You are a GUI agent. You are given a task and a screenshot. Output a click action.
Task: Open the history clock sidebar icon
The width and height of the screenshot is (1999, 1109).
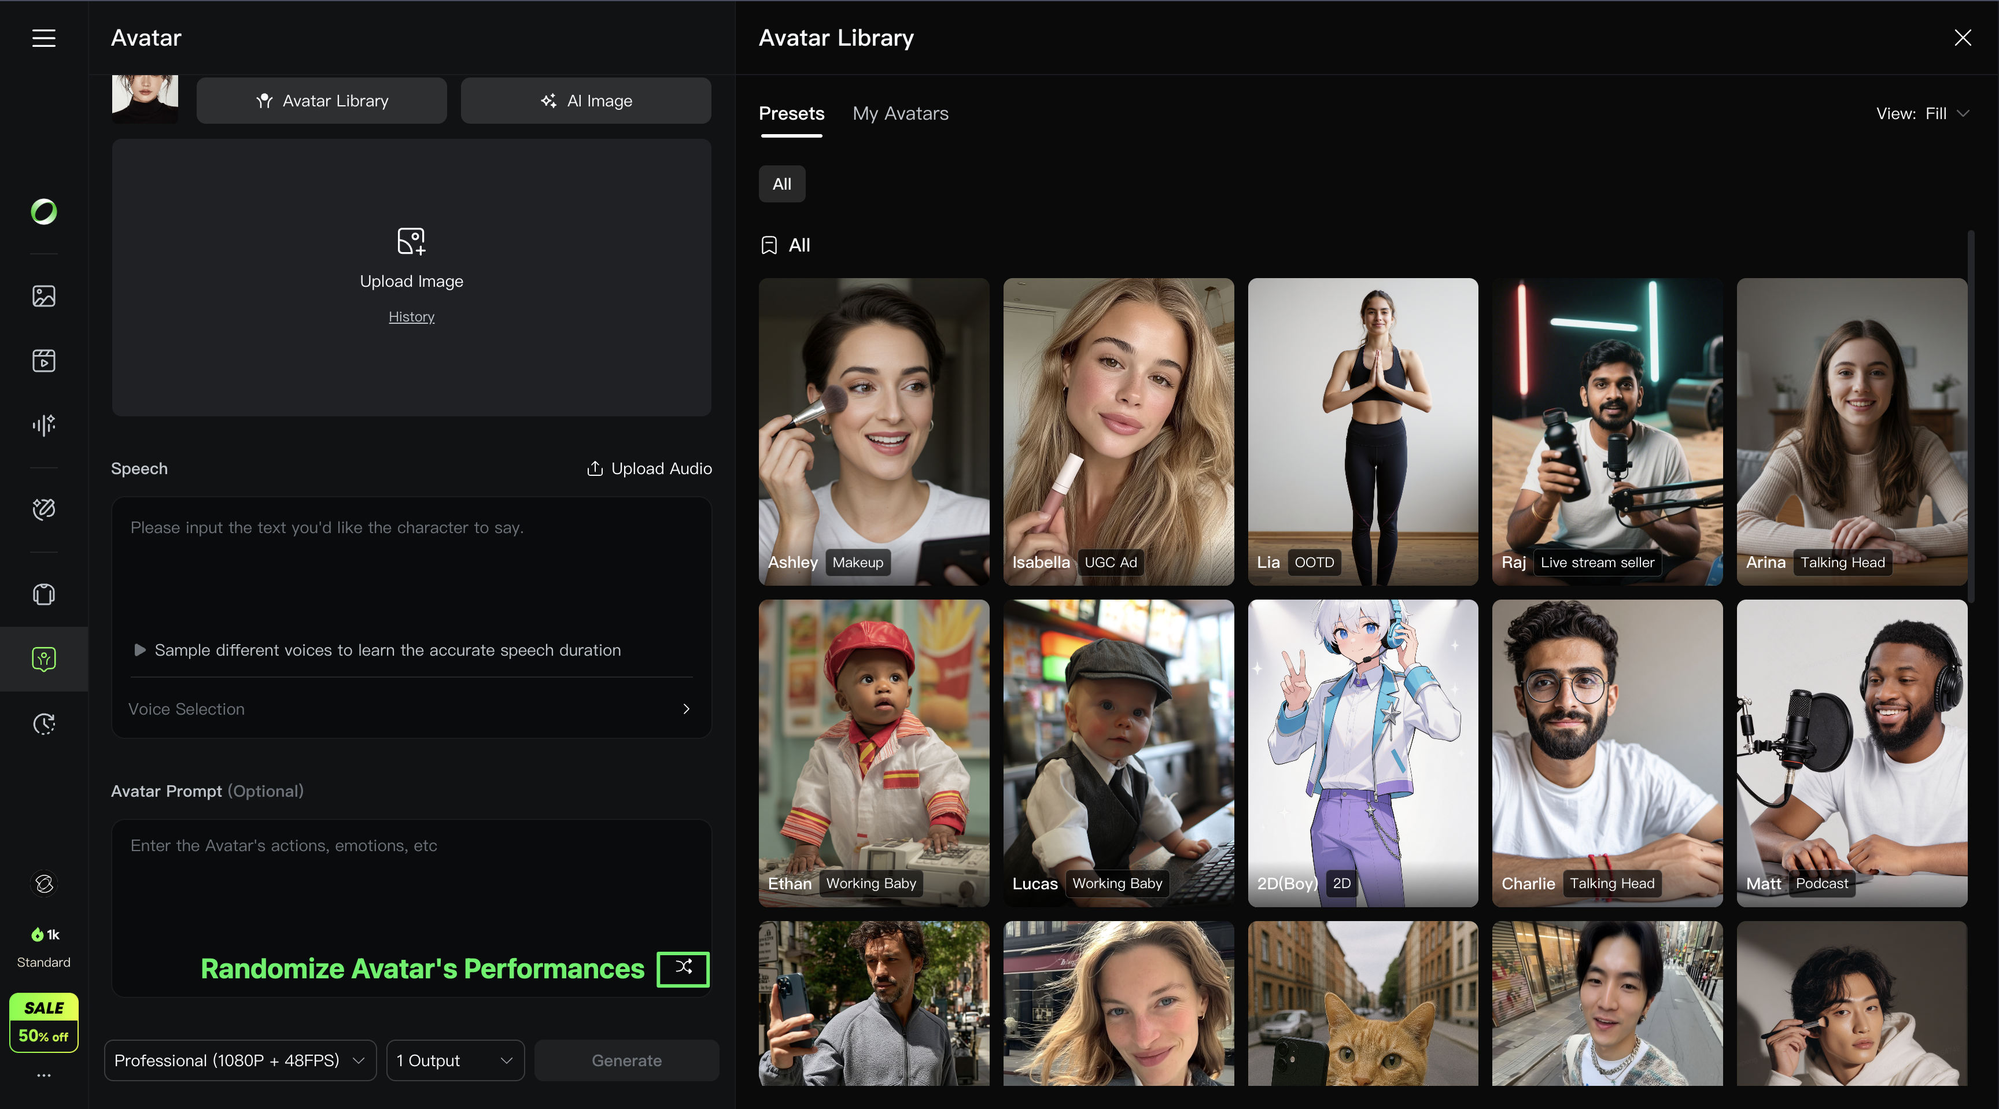43,723
